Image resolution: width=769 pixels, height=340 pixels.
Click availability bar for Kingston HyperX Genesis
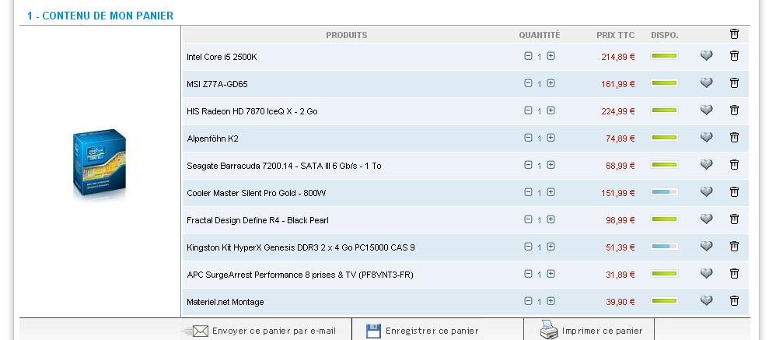pyautogui.click(x=665, y=247)
